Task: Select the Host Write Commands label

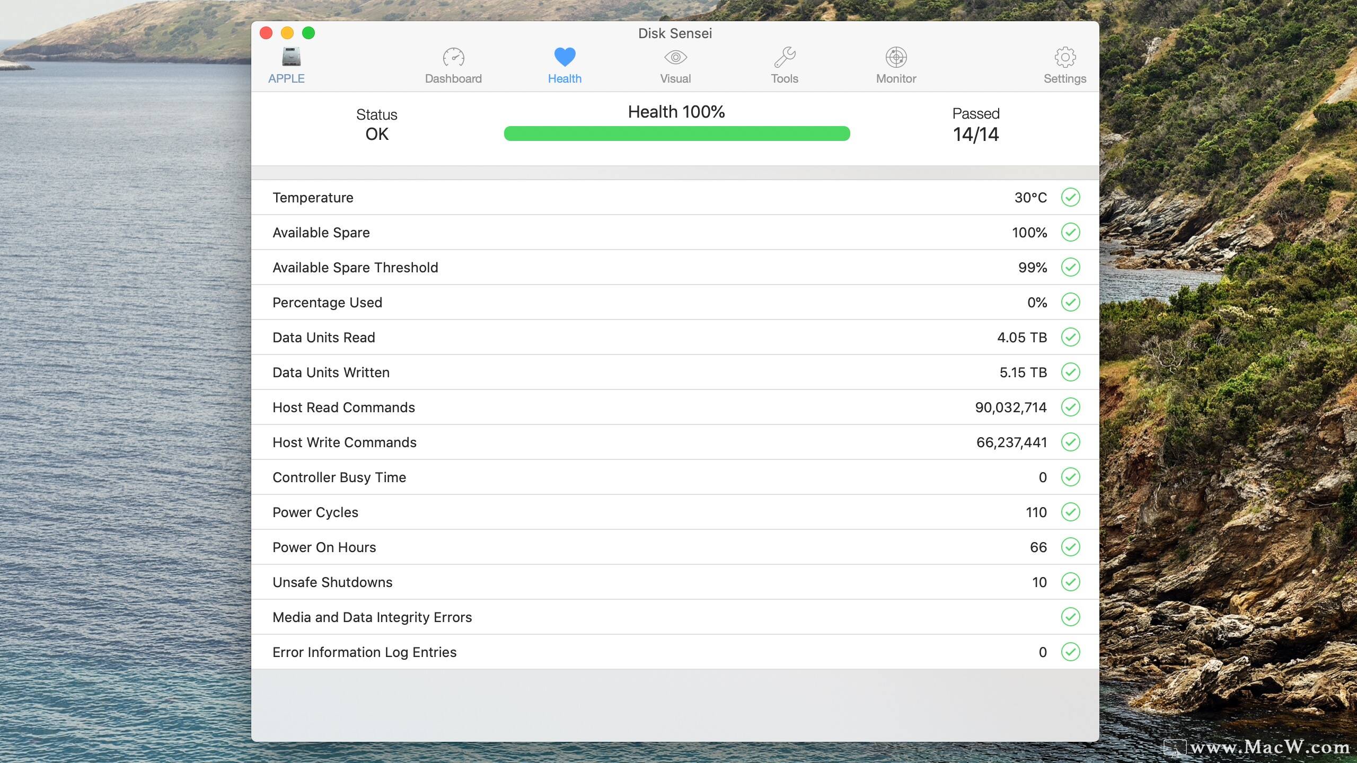Action: click(x=345, y=442)
